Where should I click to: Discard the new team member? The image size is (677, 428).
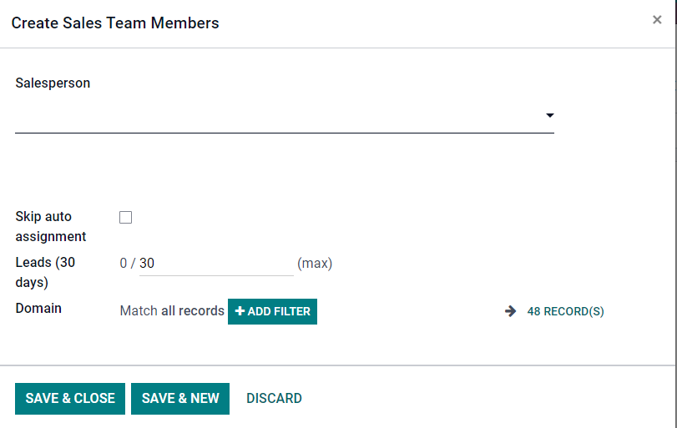click(x=274, y=399)
